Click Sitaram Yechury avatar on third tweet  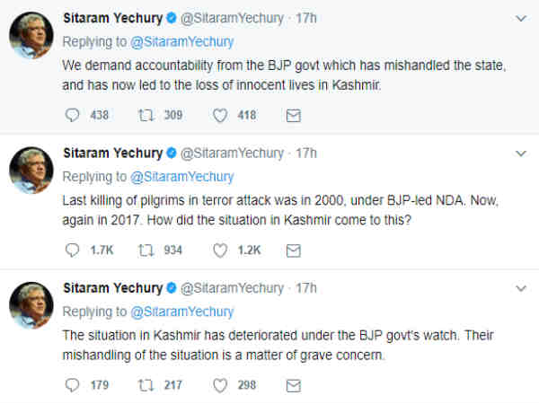click(x=31, y=305)
